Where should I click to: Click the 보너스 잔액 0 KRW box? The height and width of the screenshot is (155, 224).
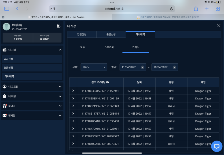47,38
